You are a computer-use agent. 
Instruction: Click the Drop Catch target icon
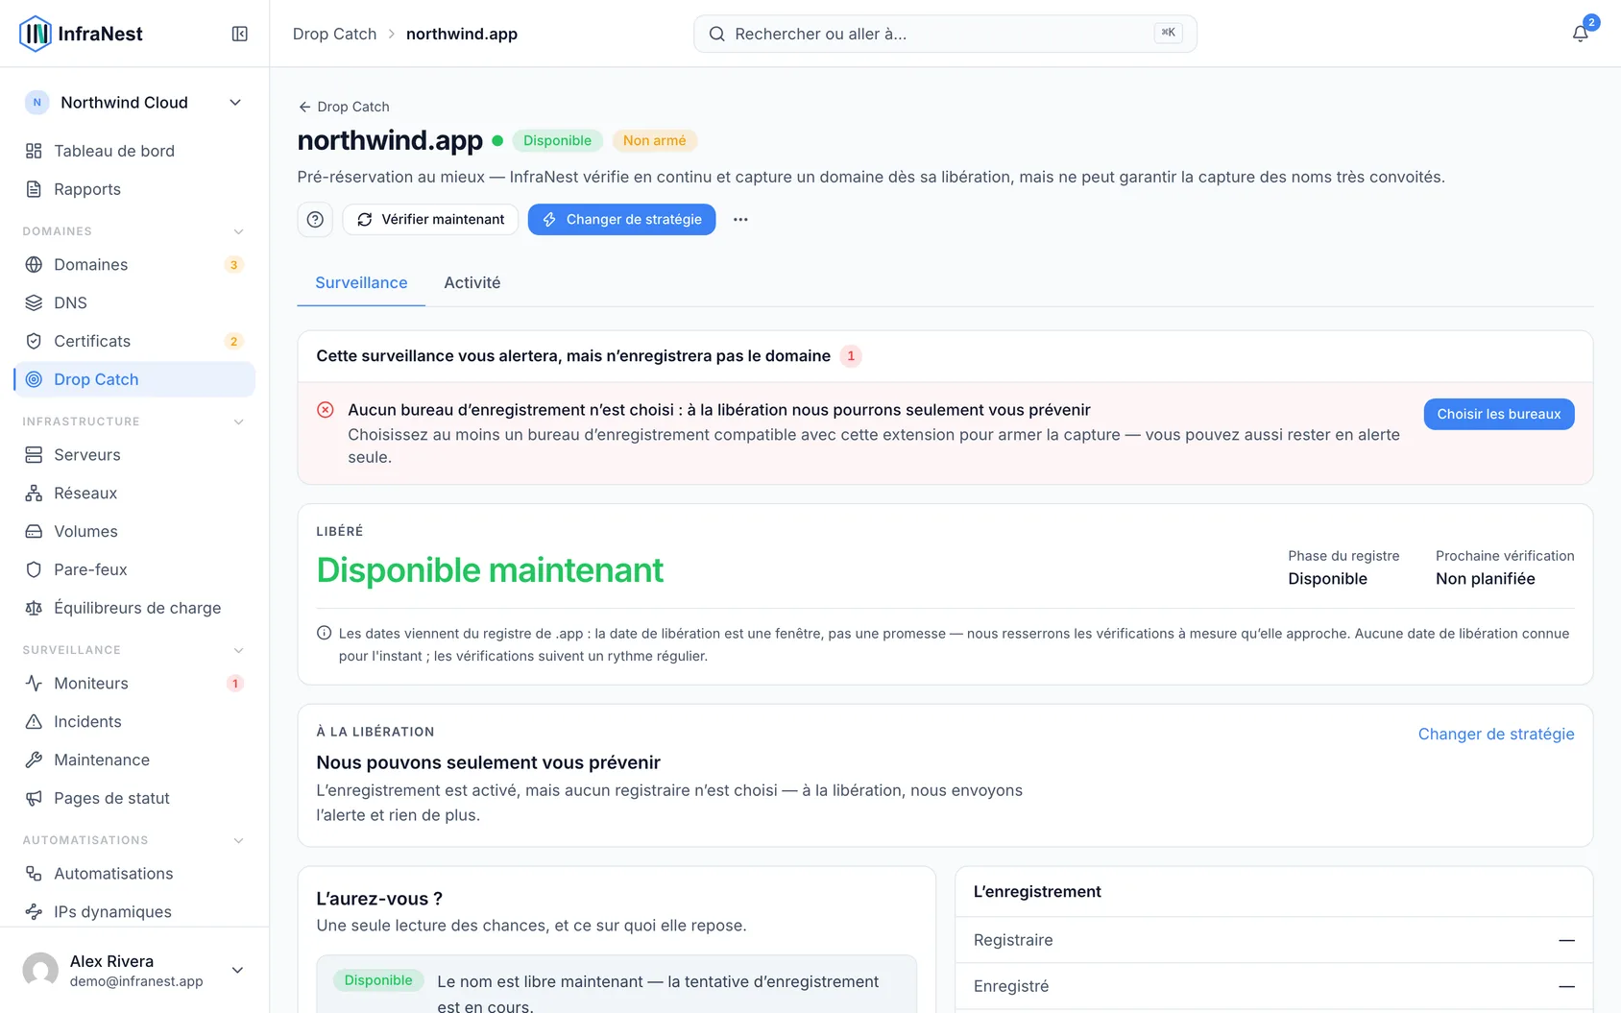[x=34, y=379]
